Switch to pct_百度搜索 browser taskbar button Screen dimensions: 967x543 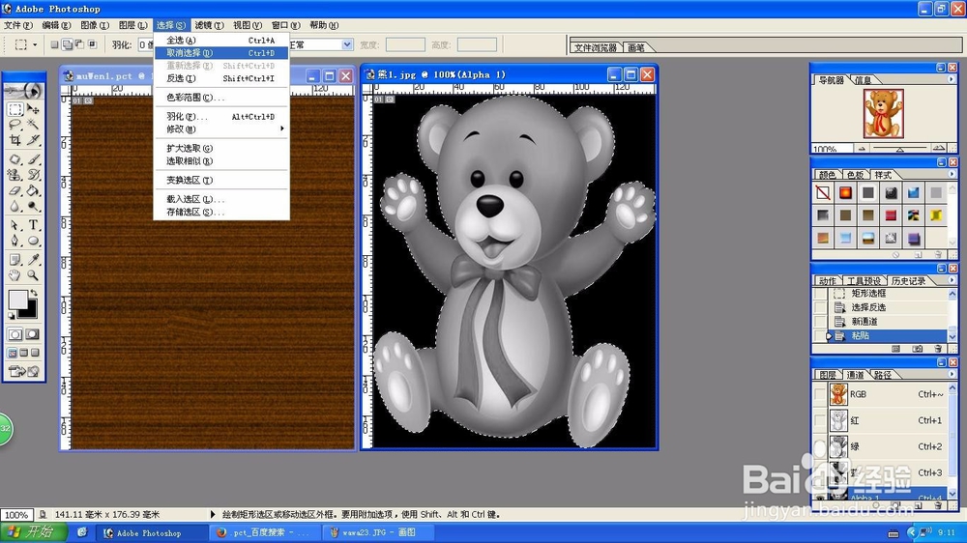[267, 532]
